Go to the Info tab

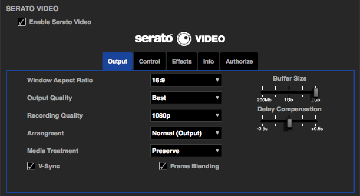(208, 62)
